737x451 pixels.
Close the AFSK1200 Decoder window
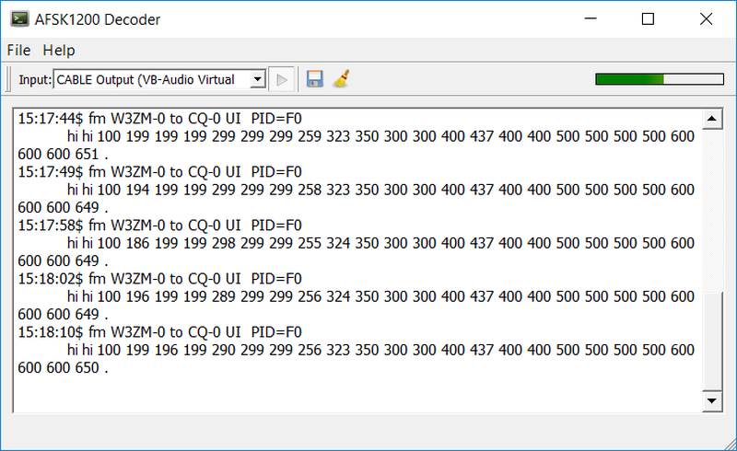tap(706, 18)
